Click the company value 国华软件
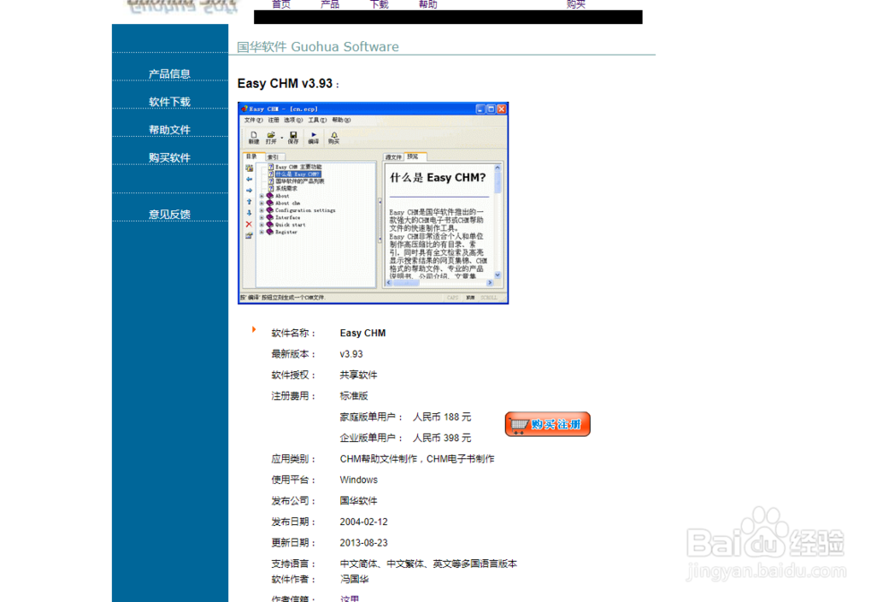The height and width of the screenshot is (602, 895). (x=359, y=501)
